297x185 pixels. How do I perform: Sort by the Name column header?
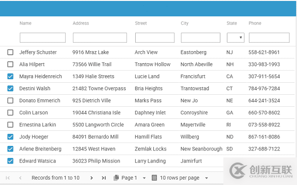26,23
